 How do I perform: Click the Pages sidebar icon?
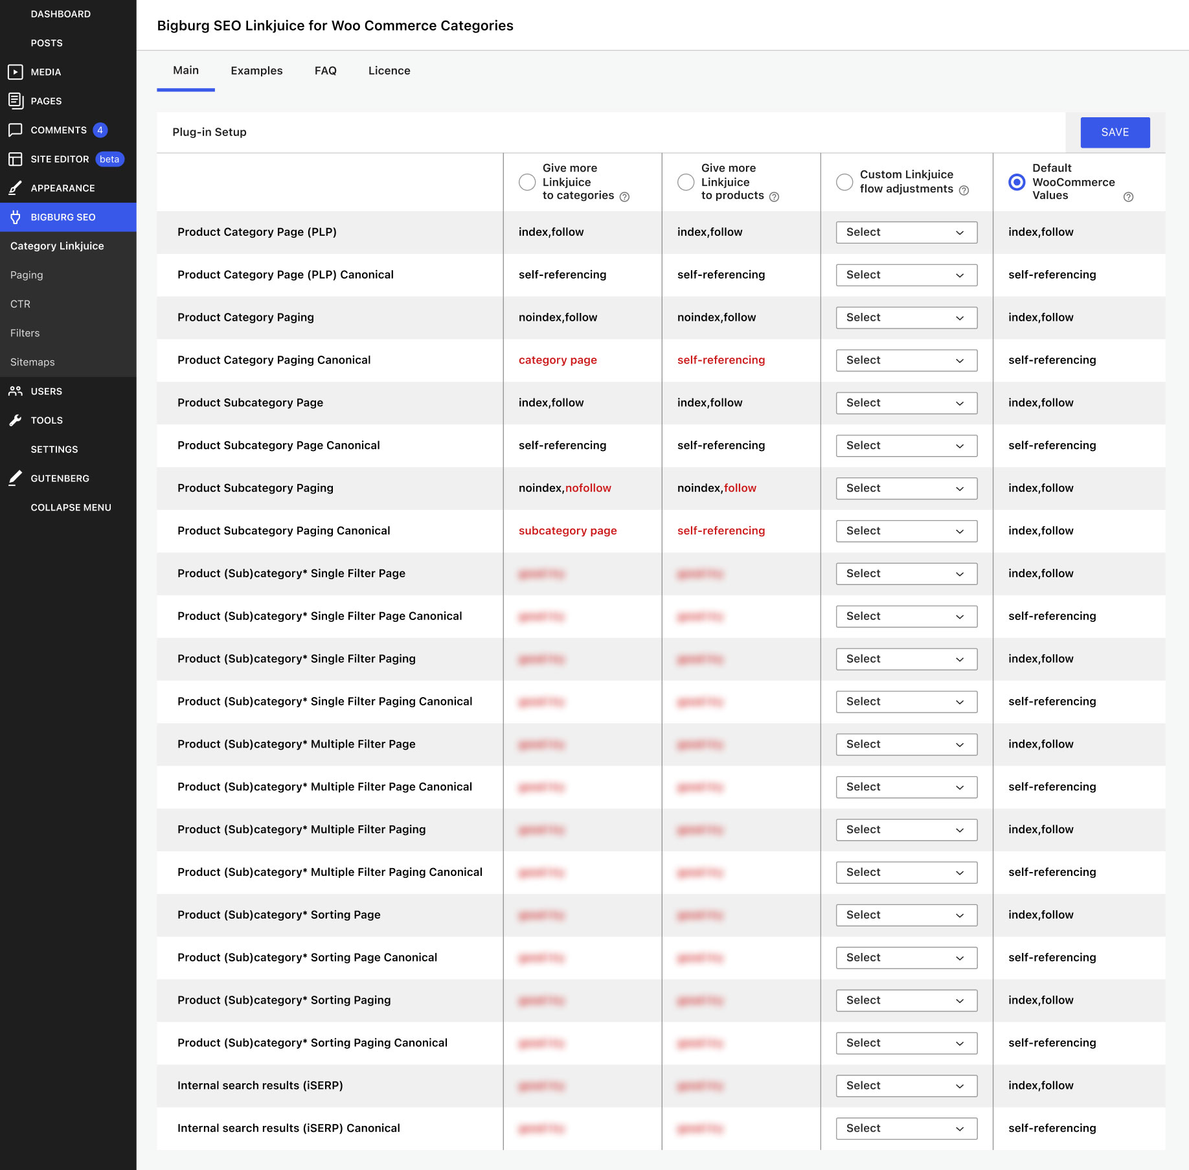click(16, 101)
